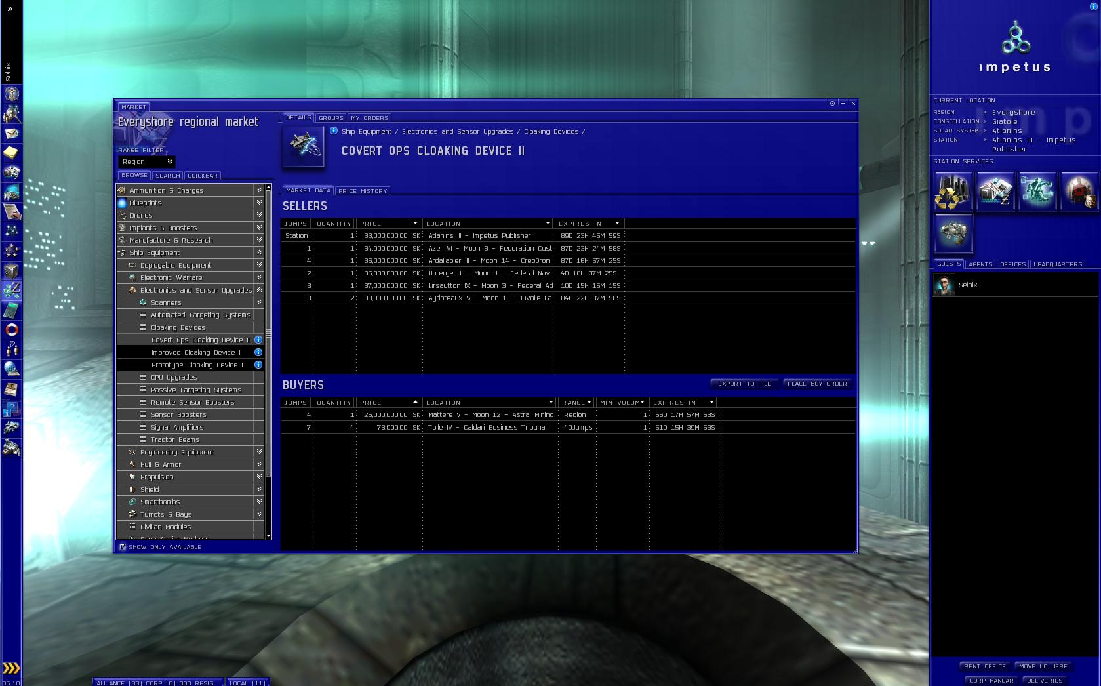Collapse Electronics and Sensor Upgrades group
Screen dimensions: 1101x686
259,290
